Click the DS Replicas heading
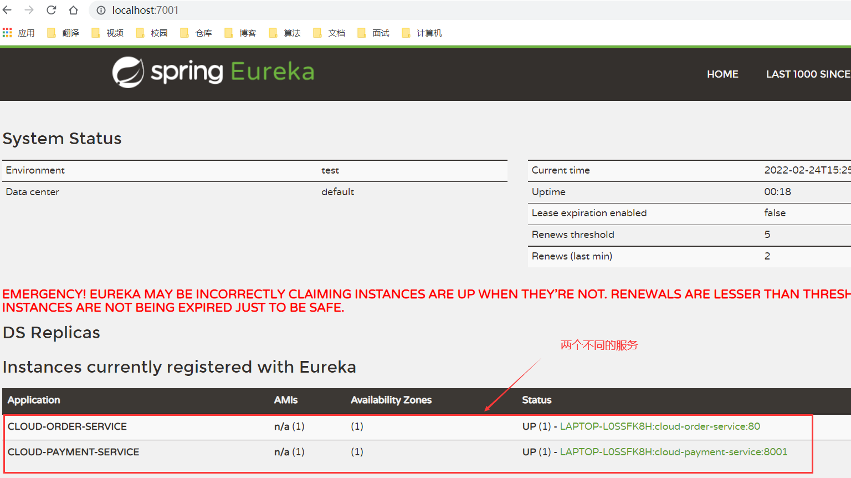This screenshot has height=478, width=851. tap(52, 333)
